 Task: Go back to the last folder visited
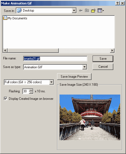(81, 11)
